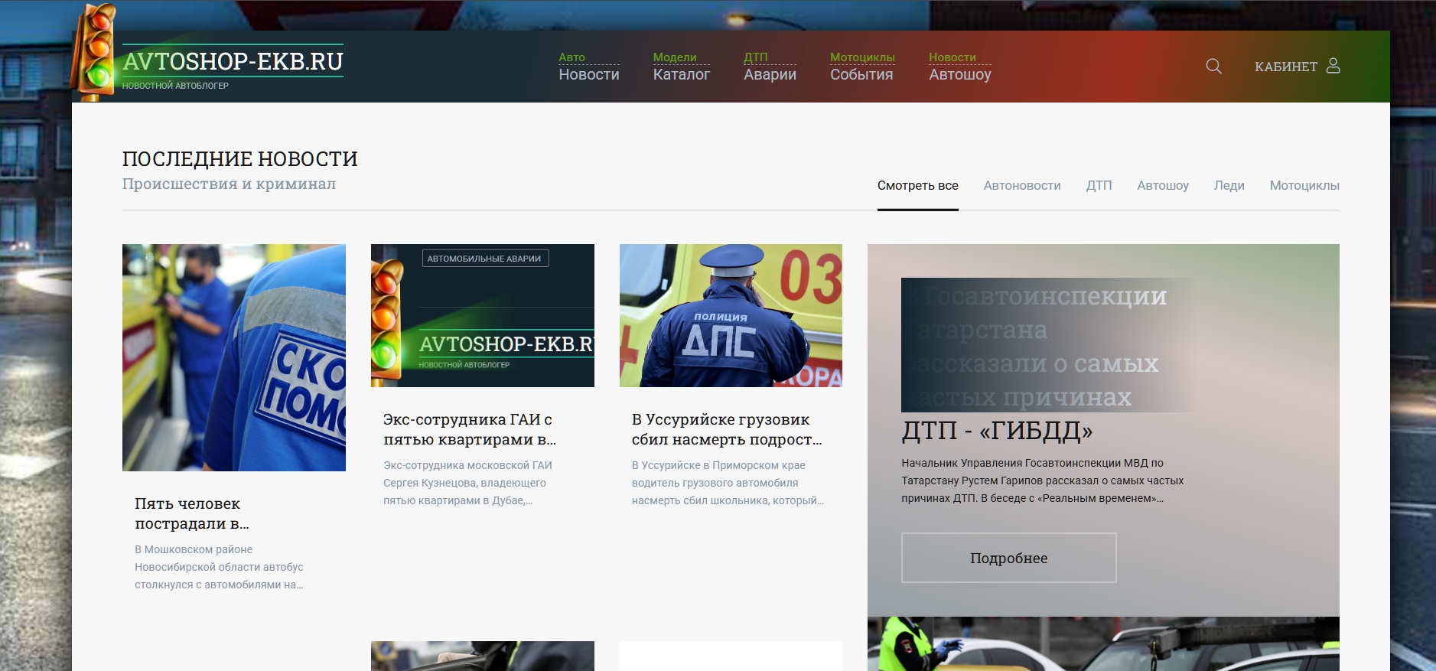Select Мотоциклы События in the navigation
This screenshot has width=1436, height=671.
[862, 67]
